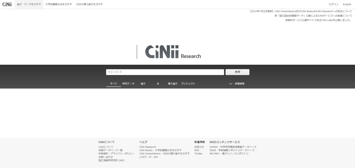This screenshot has height=168, width=355.
Task: Open footer CiNii Dissertations help link
Action: pos(164,154)
